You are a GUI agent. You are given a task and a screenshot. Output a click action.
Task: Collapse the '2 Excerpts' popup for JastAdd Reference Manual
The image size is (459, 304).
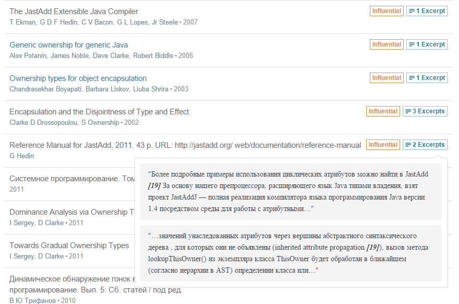click(x=425, y=145)
